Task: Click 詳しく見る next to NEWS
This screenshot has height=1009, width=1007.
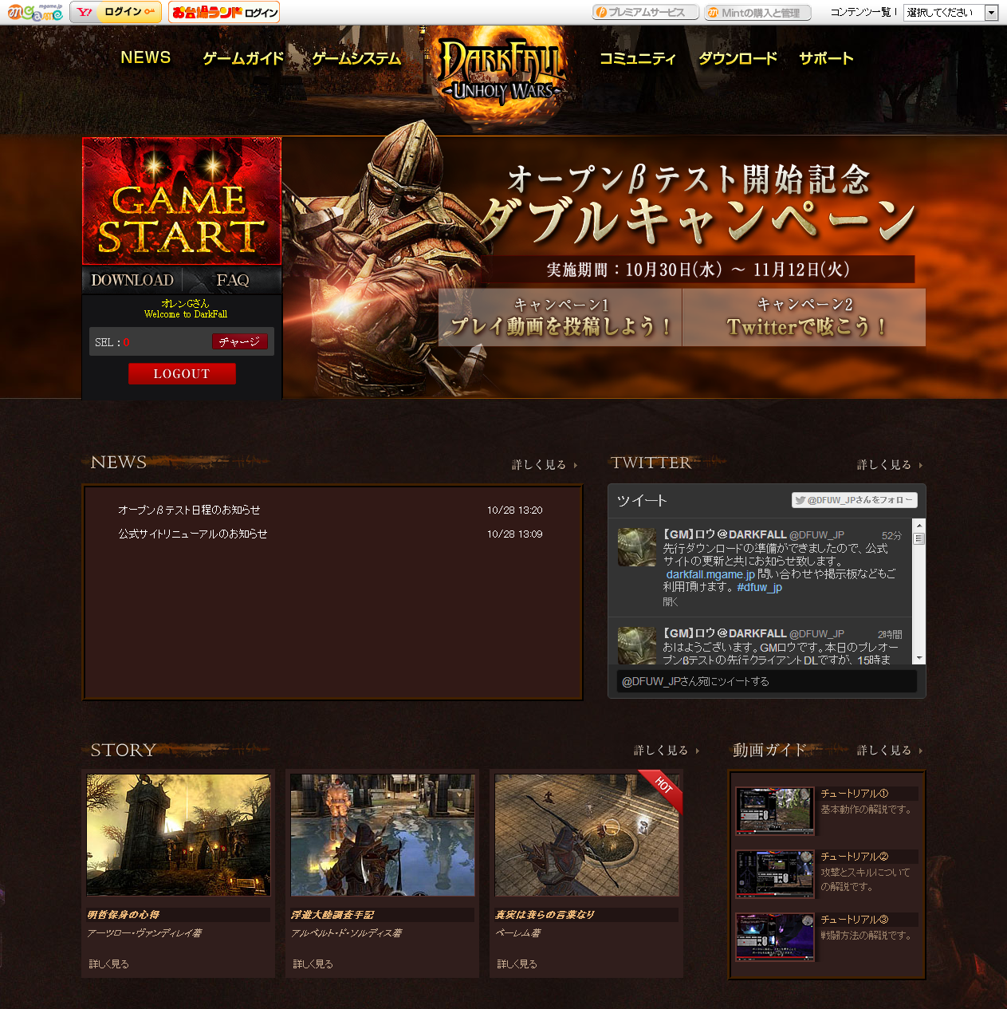Action: 545,464
